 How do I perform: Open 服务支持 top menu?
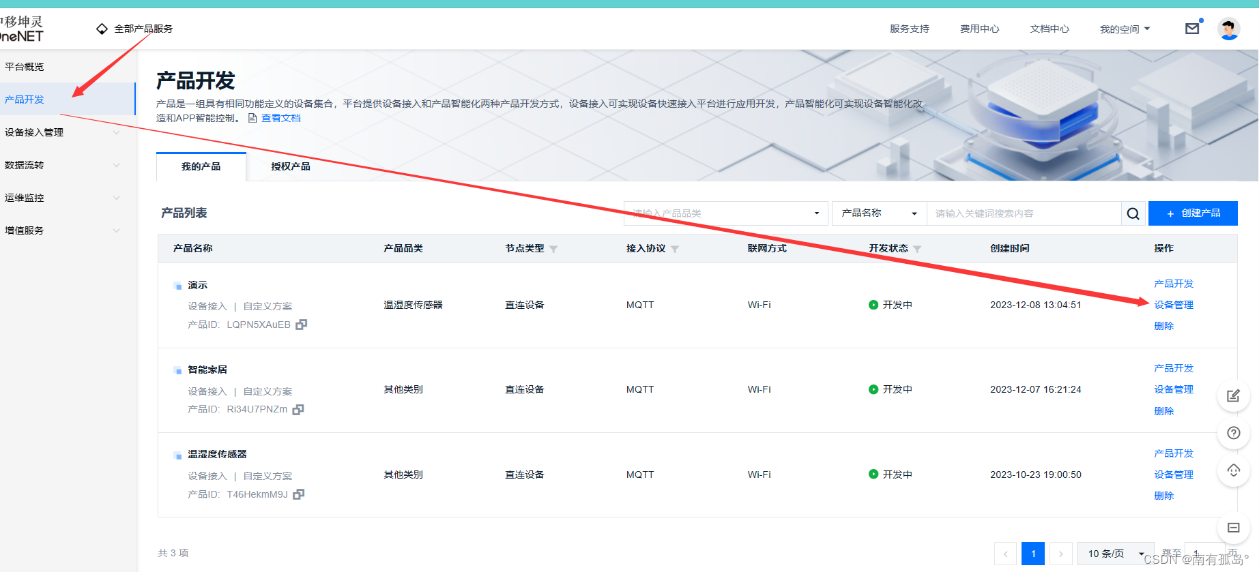tap(910, 29)
